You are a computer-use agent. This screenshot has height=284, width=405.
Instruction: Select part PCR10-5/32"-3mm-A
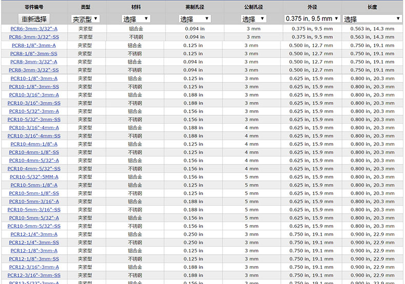[x=34, y=111]
